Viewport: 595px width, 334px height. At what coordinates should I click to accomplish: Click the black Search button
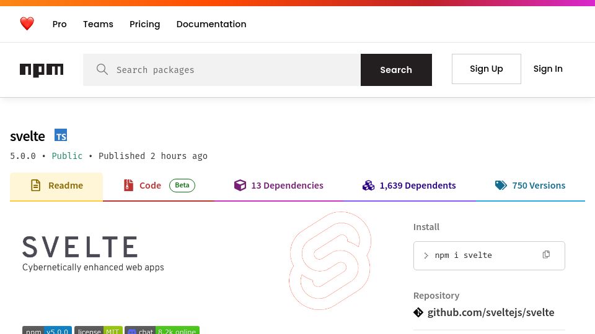click(396, 70)
